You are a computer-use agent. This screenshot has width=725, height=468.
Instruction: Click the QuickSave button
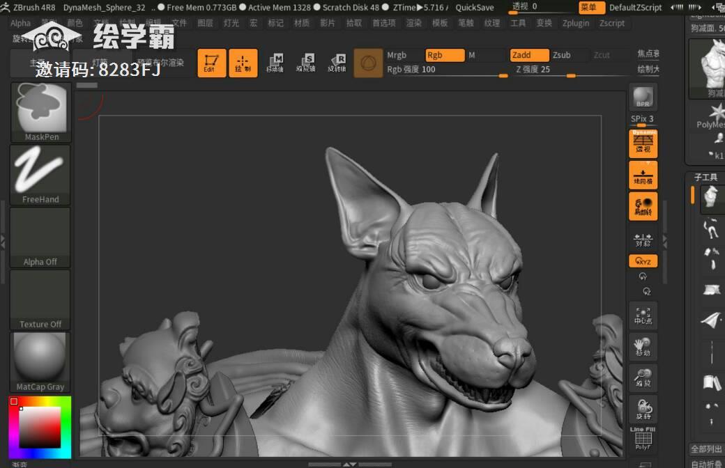475,8
